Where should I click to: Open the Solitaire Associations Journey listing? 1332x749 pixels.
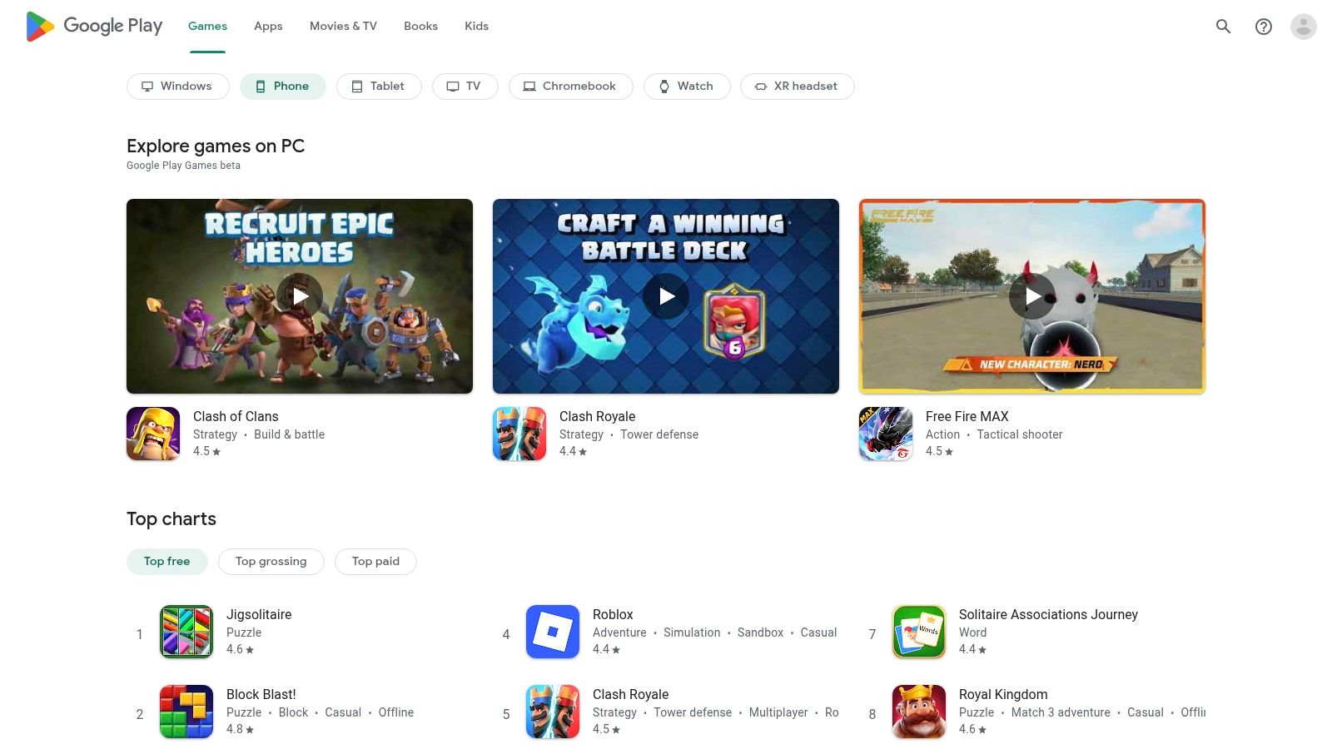point(1049,614)
